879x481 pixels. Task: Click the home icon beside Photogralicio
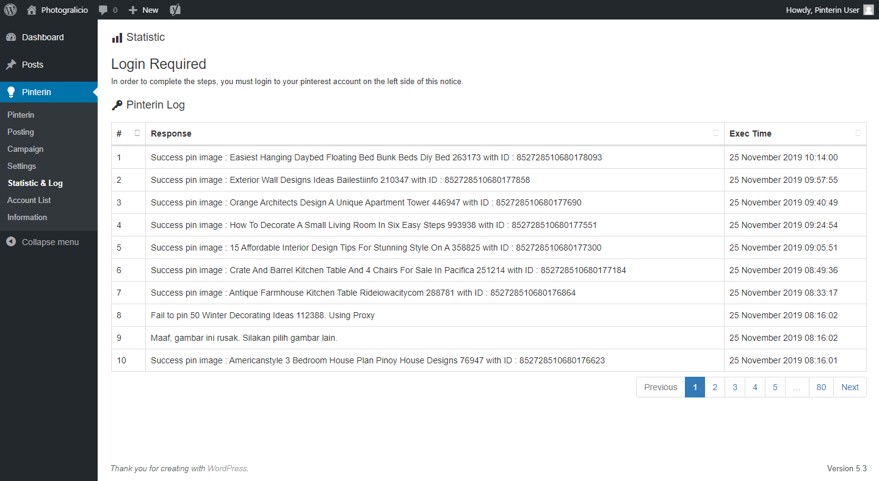click(32, 10)
